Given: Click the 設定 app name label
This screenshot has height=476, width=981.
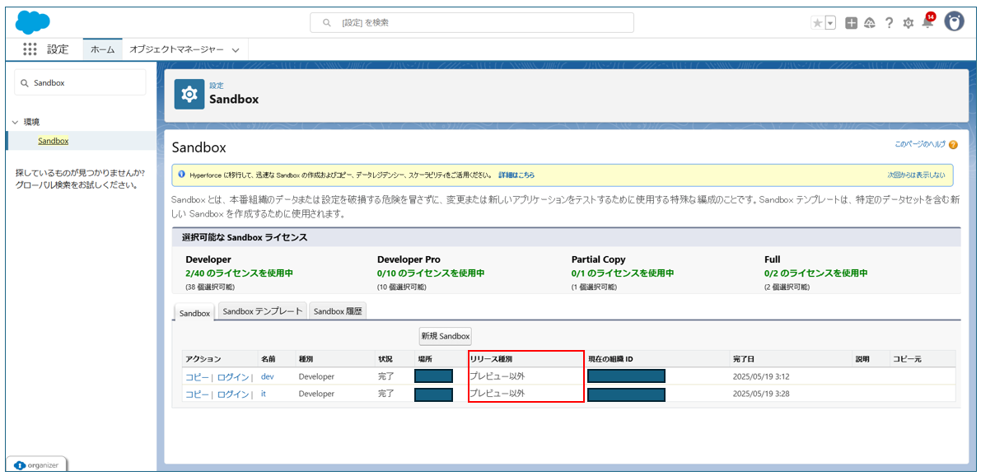Looking at the screenshot, I should click(x=58, y=49).
